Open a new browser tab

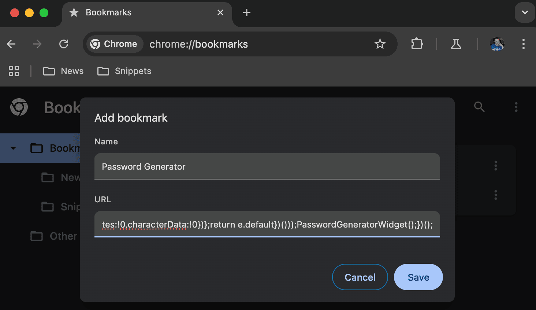point(246,12)
